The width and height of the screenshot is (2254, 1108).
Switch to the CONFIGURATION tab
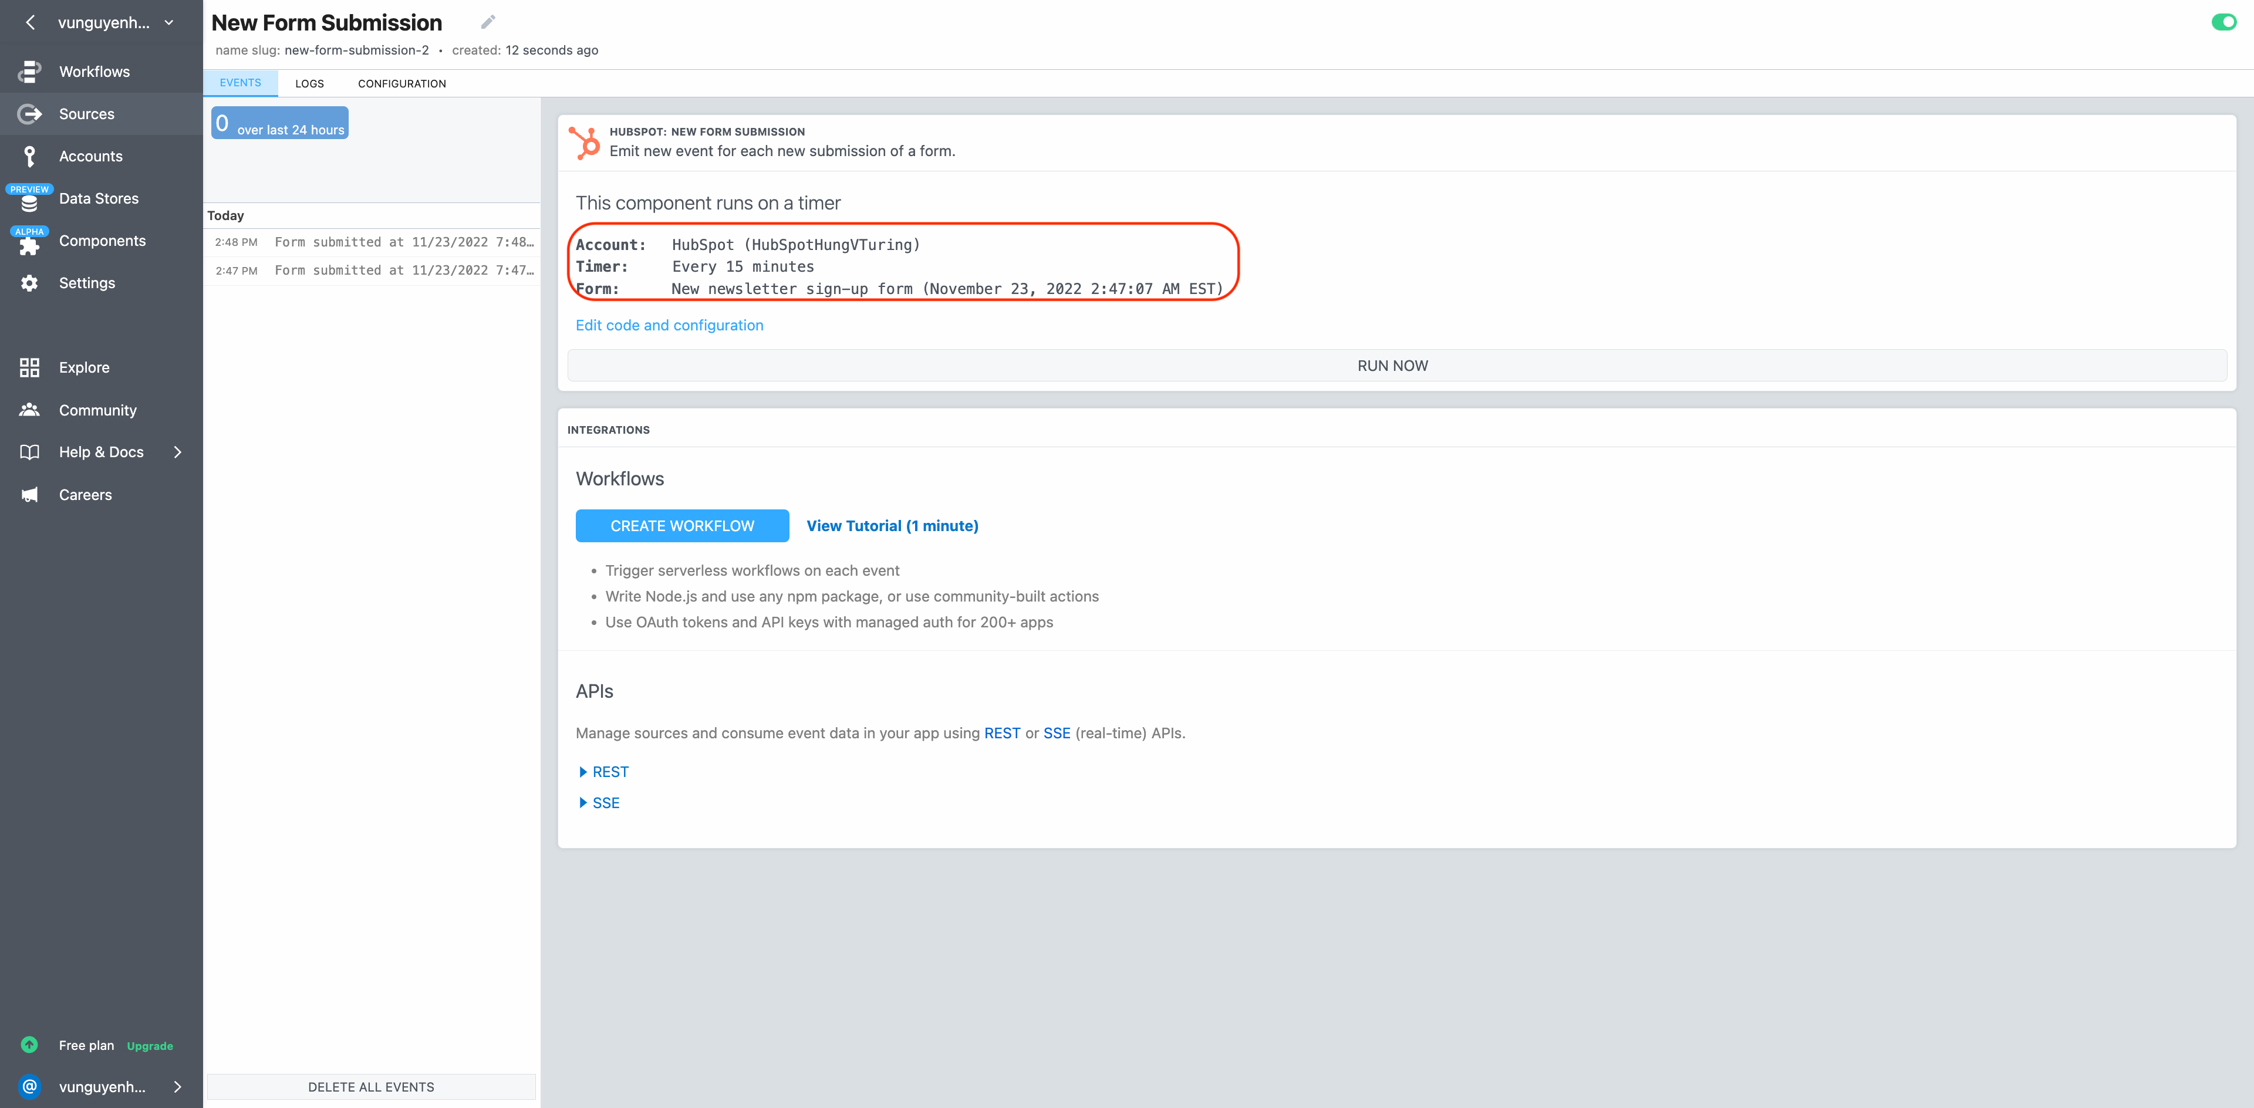pos(401,83)
